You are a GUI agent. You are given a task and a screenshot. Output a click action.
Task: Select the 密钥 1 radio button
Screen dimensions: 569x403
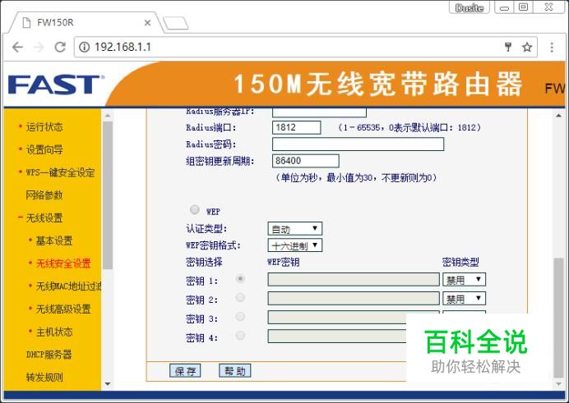[x=240, y=279]
